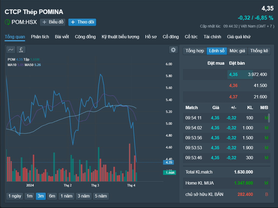278x208 pixels.
Task: Open the Cổ tức tab
Action: coord(191,37)
